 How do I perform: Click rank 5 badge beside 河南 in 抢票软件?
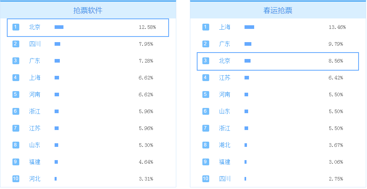point(16,95)
